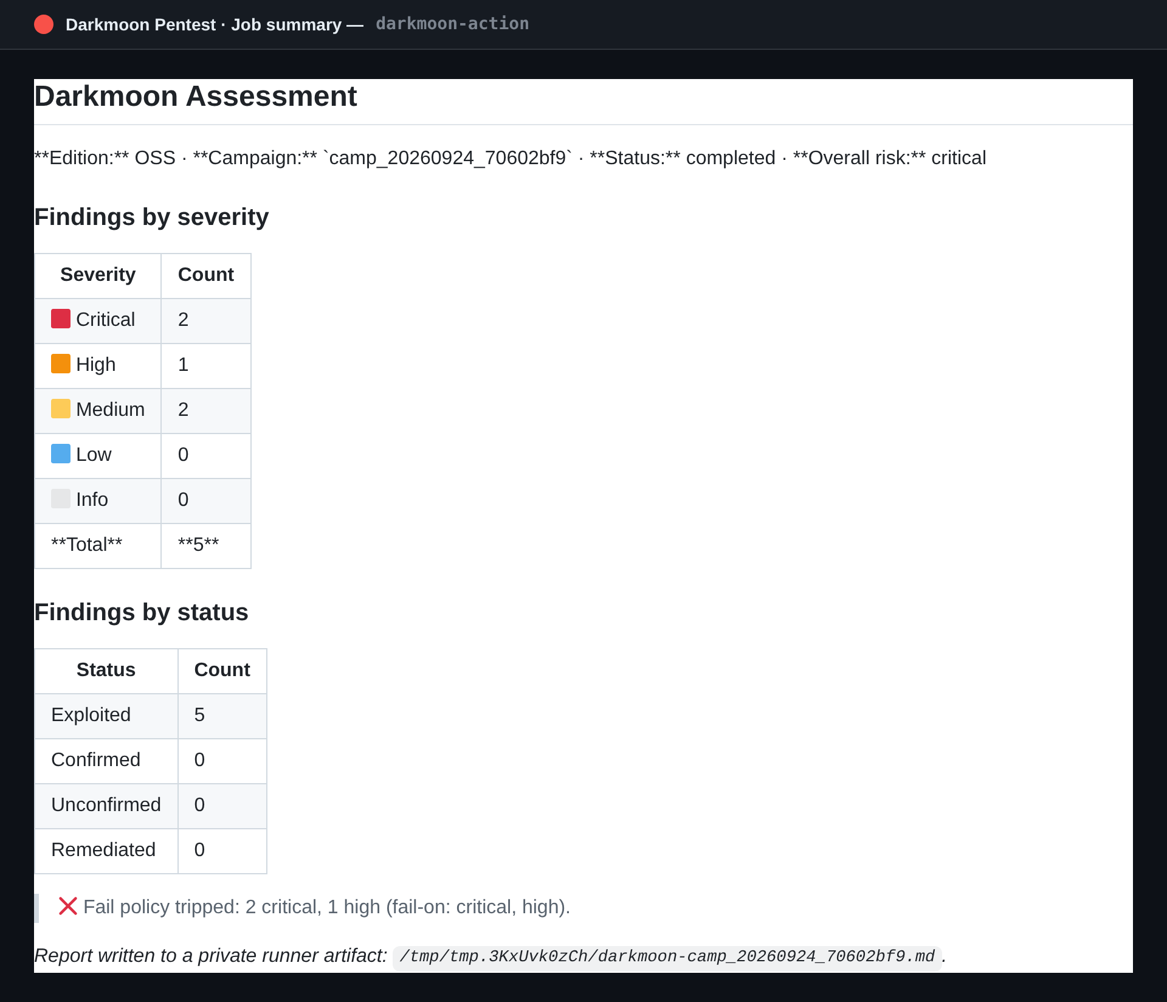Click the blue Low severity swatch
Viewport: 1167px width, 1002px height.
pos(61,454)
